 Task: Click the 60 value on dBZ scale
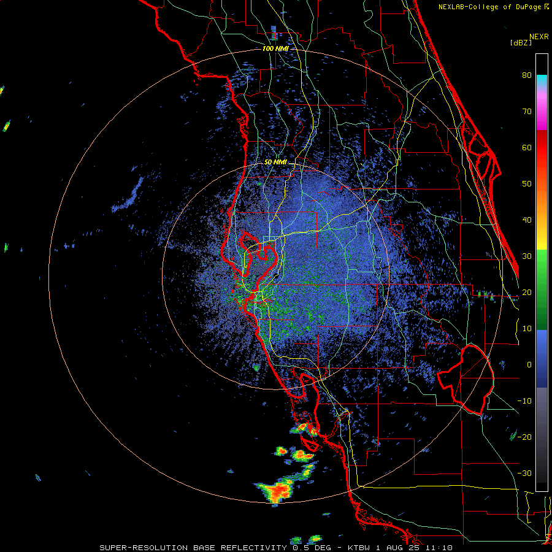click(x=527, y=148)
